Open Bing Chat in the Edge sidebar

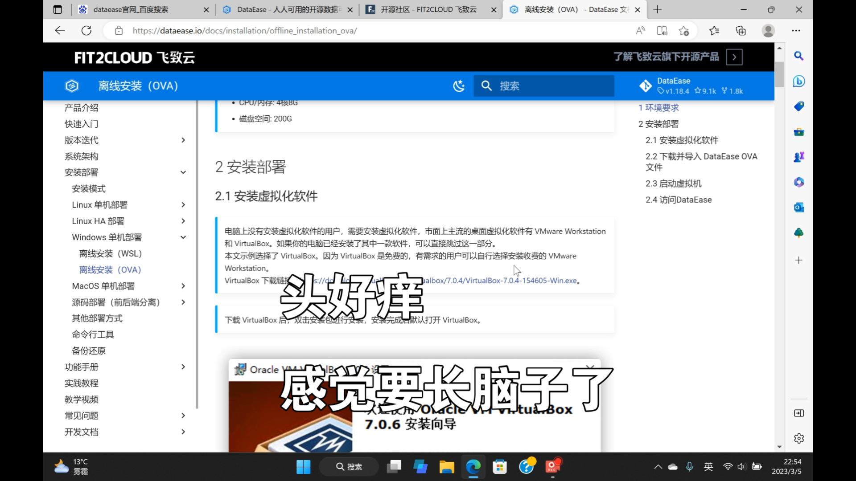[799, 82]
